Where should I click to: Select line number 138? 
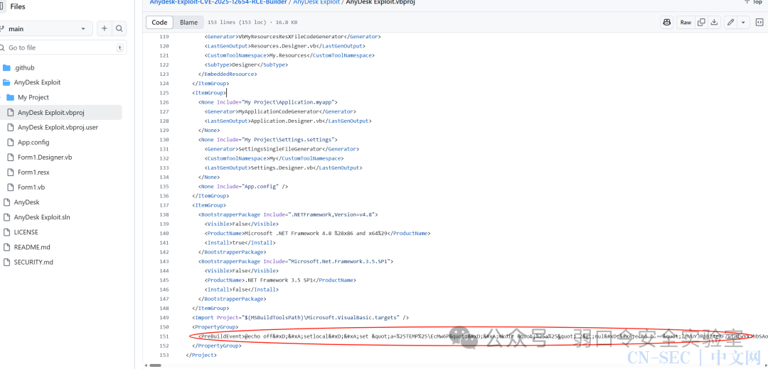[x=164, y=214]
